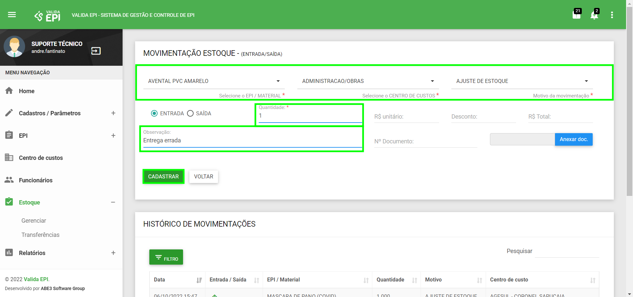Click the scrollbar down arrow
Screen dimensions: 633x297
click(630, 294)
